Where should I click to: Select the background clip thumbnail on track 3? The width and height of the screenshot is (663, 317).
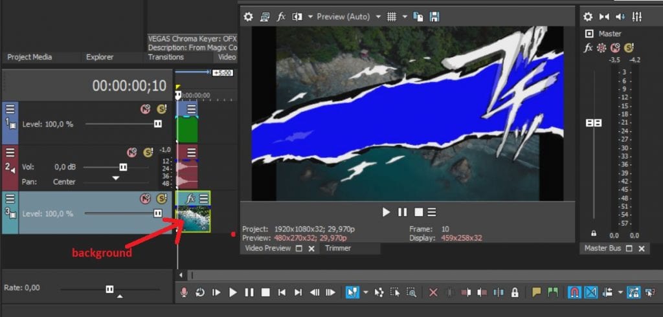click(x=193, y=219)
